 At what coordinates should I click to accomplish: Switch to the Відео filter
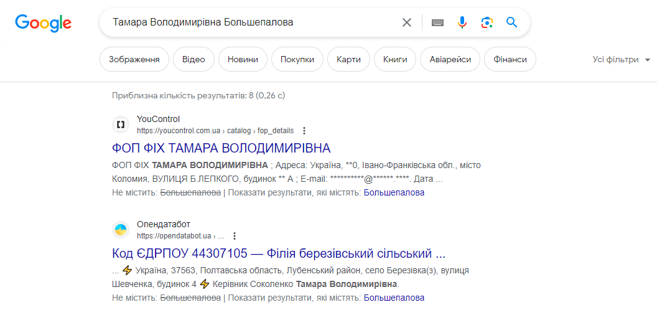pyautogui.click(x=193, y=60)
